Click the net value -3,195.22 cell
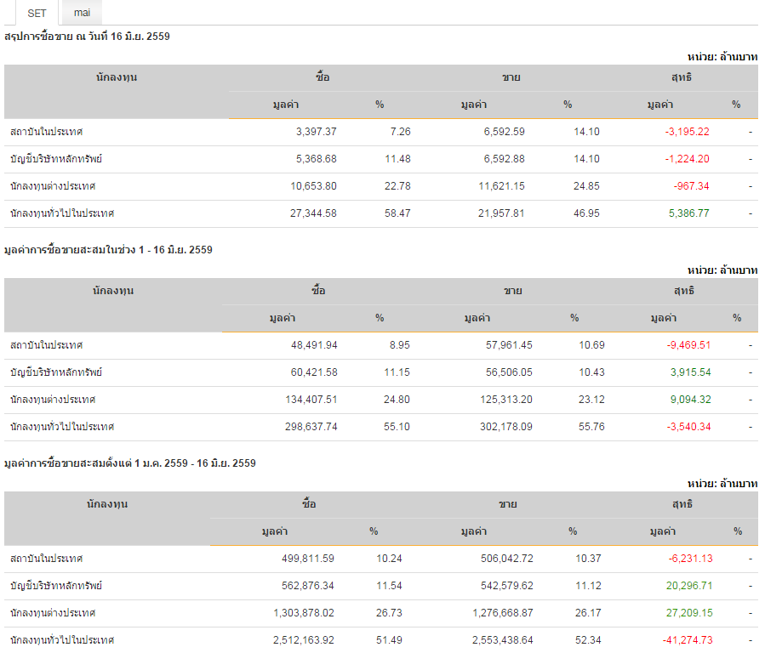The width and height of the screenshot is (765, 653). click(x=687, y=132)
